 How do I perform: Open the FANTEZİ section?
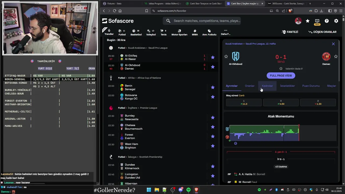290,32
